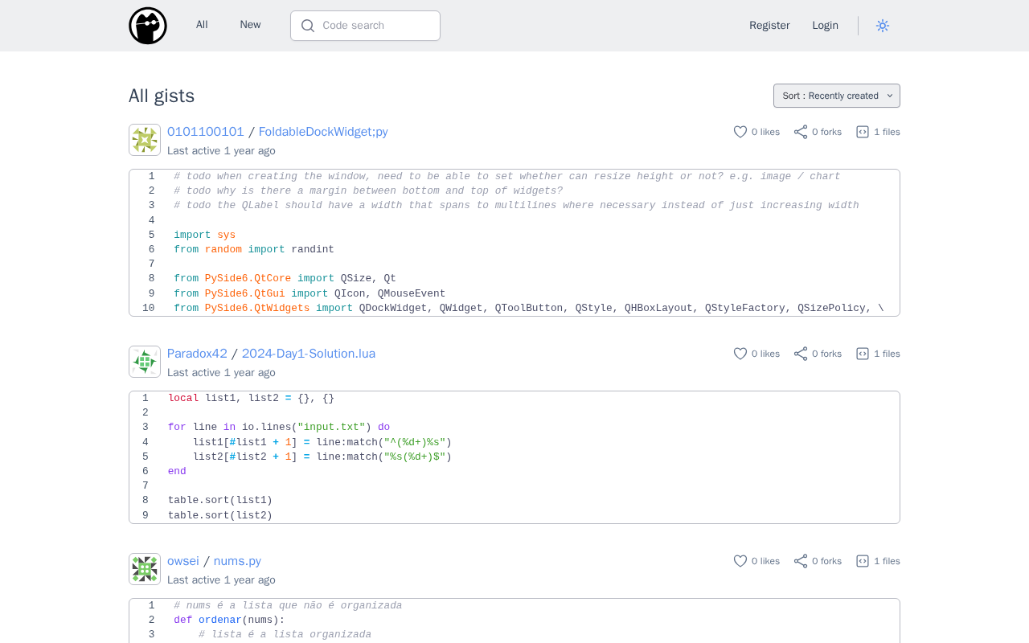Click the Register link

[x=769, y=26]
